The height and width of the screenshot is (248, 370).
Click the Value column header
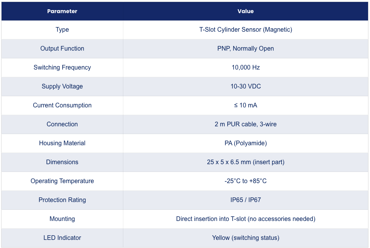pyautogui.click(x=246, y=11)
